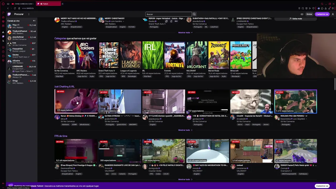Open X (Twitter) in Opera sidebar

[x=3, y=41]
